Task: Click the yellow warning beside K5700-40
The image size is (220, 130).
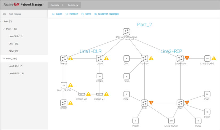Action: coord(88,94)
